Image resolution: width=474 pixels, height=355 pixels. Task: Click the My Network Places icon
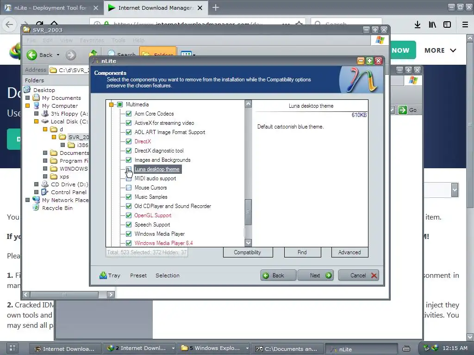(x=36, y=200)
